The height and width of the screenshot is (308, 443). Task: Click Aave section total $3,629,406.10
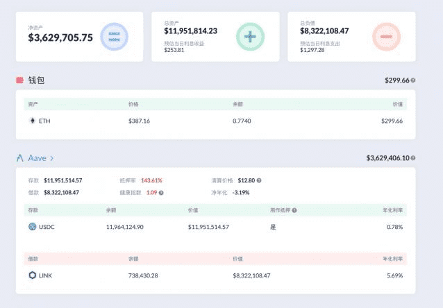[387, 157]
